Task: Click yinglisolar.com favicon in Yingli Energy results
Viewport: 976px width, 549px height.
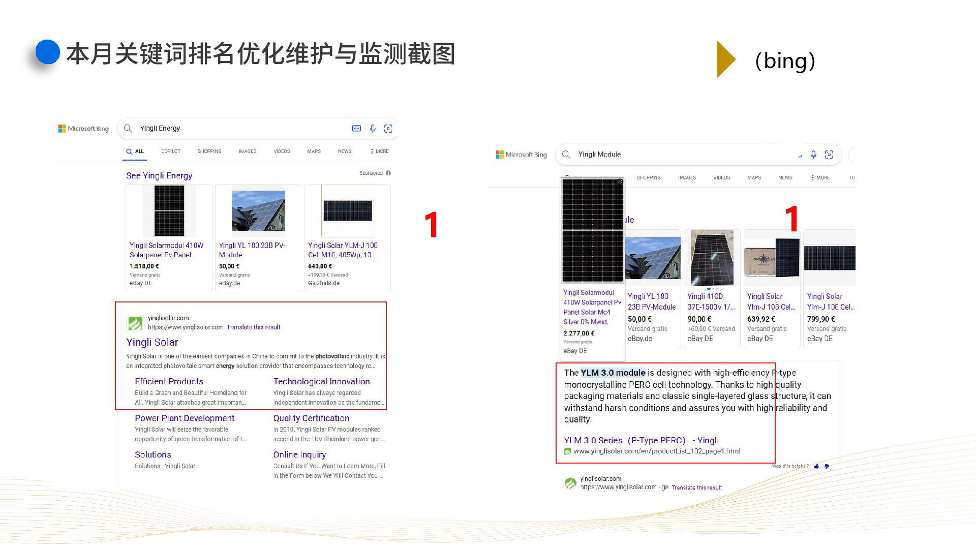Action: coord(135,323)
